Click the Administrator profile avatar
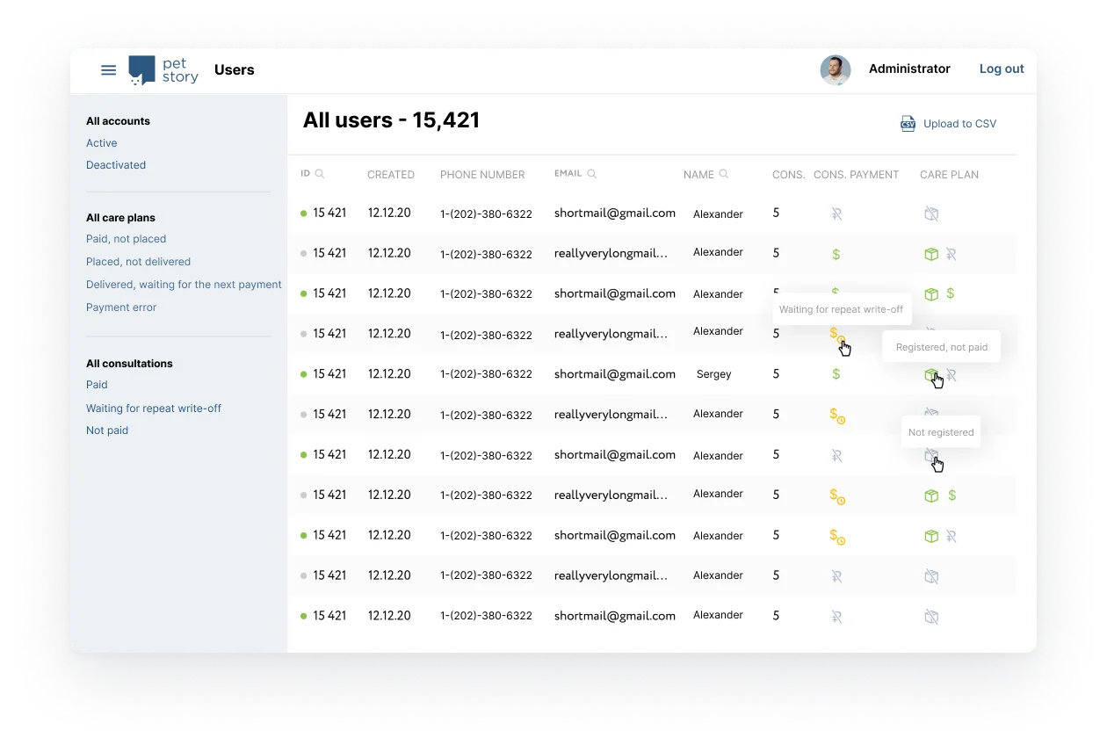This screenshot has width=1107, height=745. [x=835, y=69]
